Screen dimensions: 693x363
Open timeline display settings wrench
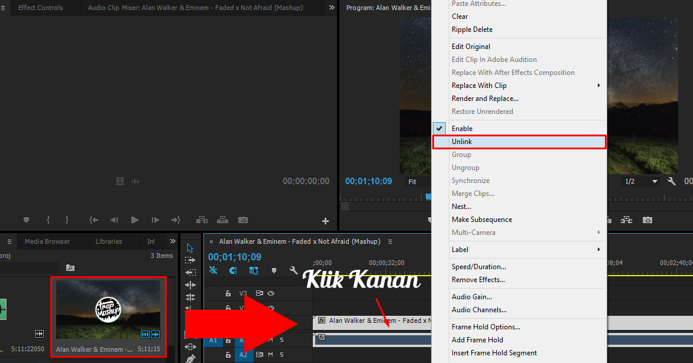[293, 270]
